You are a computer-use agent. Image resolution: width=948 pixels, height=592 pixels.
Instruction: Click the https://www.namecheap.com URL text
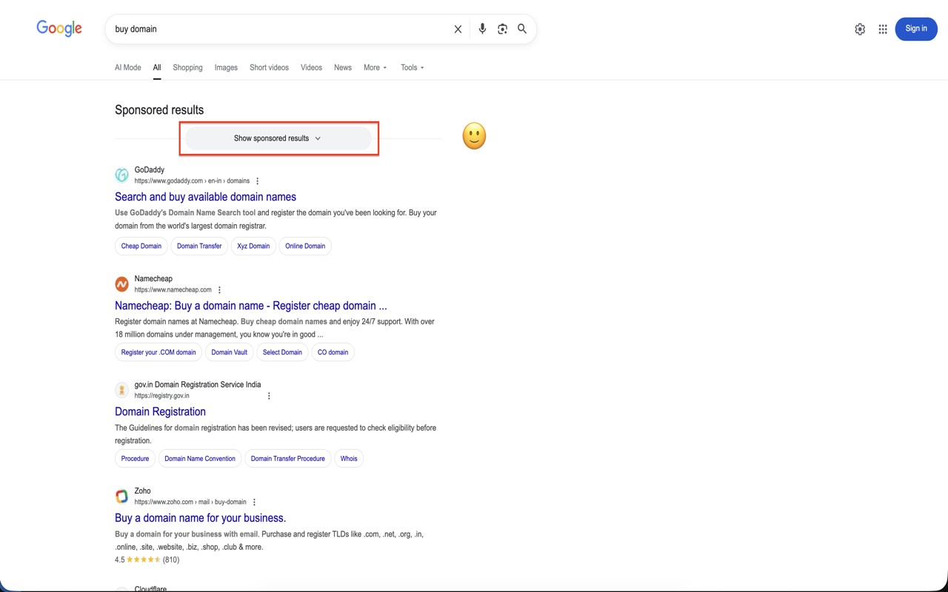pyautogui.click(x=173, y=290)
